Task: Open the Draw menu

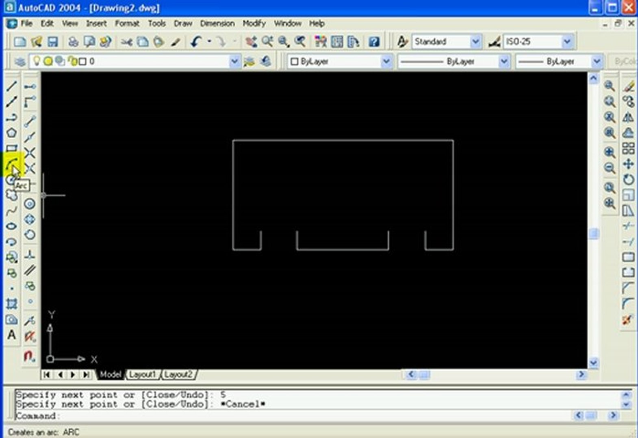Action: (x=183, y=24)
